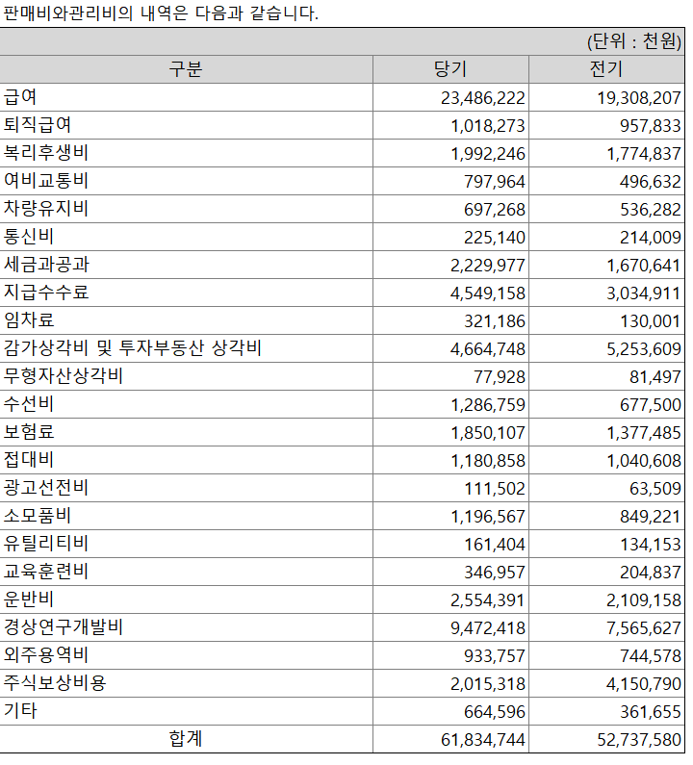Click the 주식보상비용 row label
693x765 pixels.
tap(55, 682)
